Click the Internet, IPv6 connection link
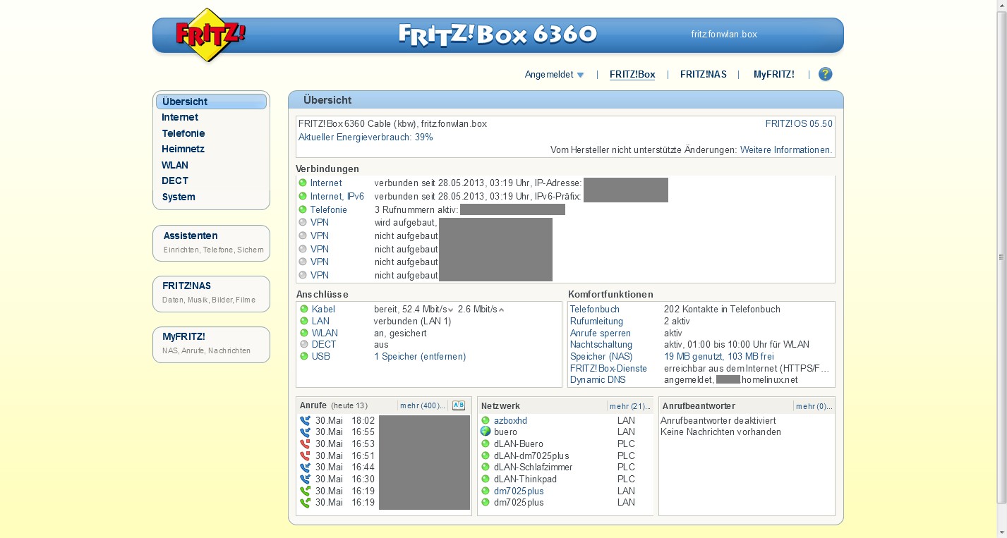Viewport: 1007px width, 538px height. pyautogui.click(x=337, y=196)
